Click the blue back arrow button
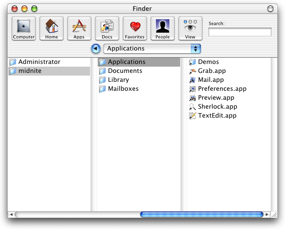Screen dimensions: 285x229 point(95,49)
